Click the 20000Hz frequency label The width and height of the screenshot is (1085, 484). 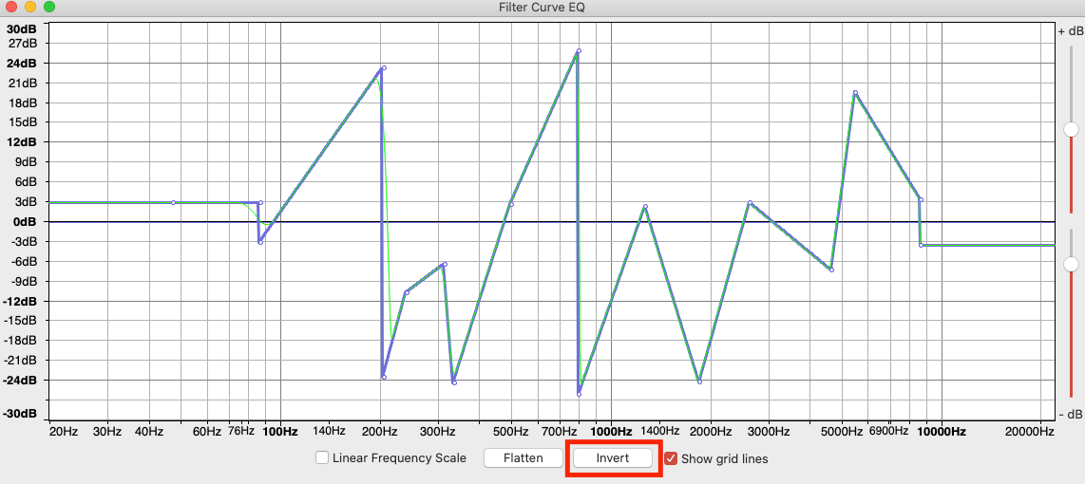click(x=1030, y=432)
